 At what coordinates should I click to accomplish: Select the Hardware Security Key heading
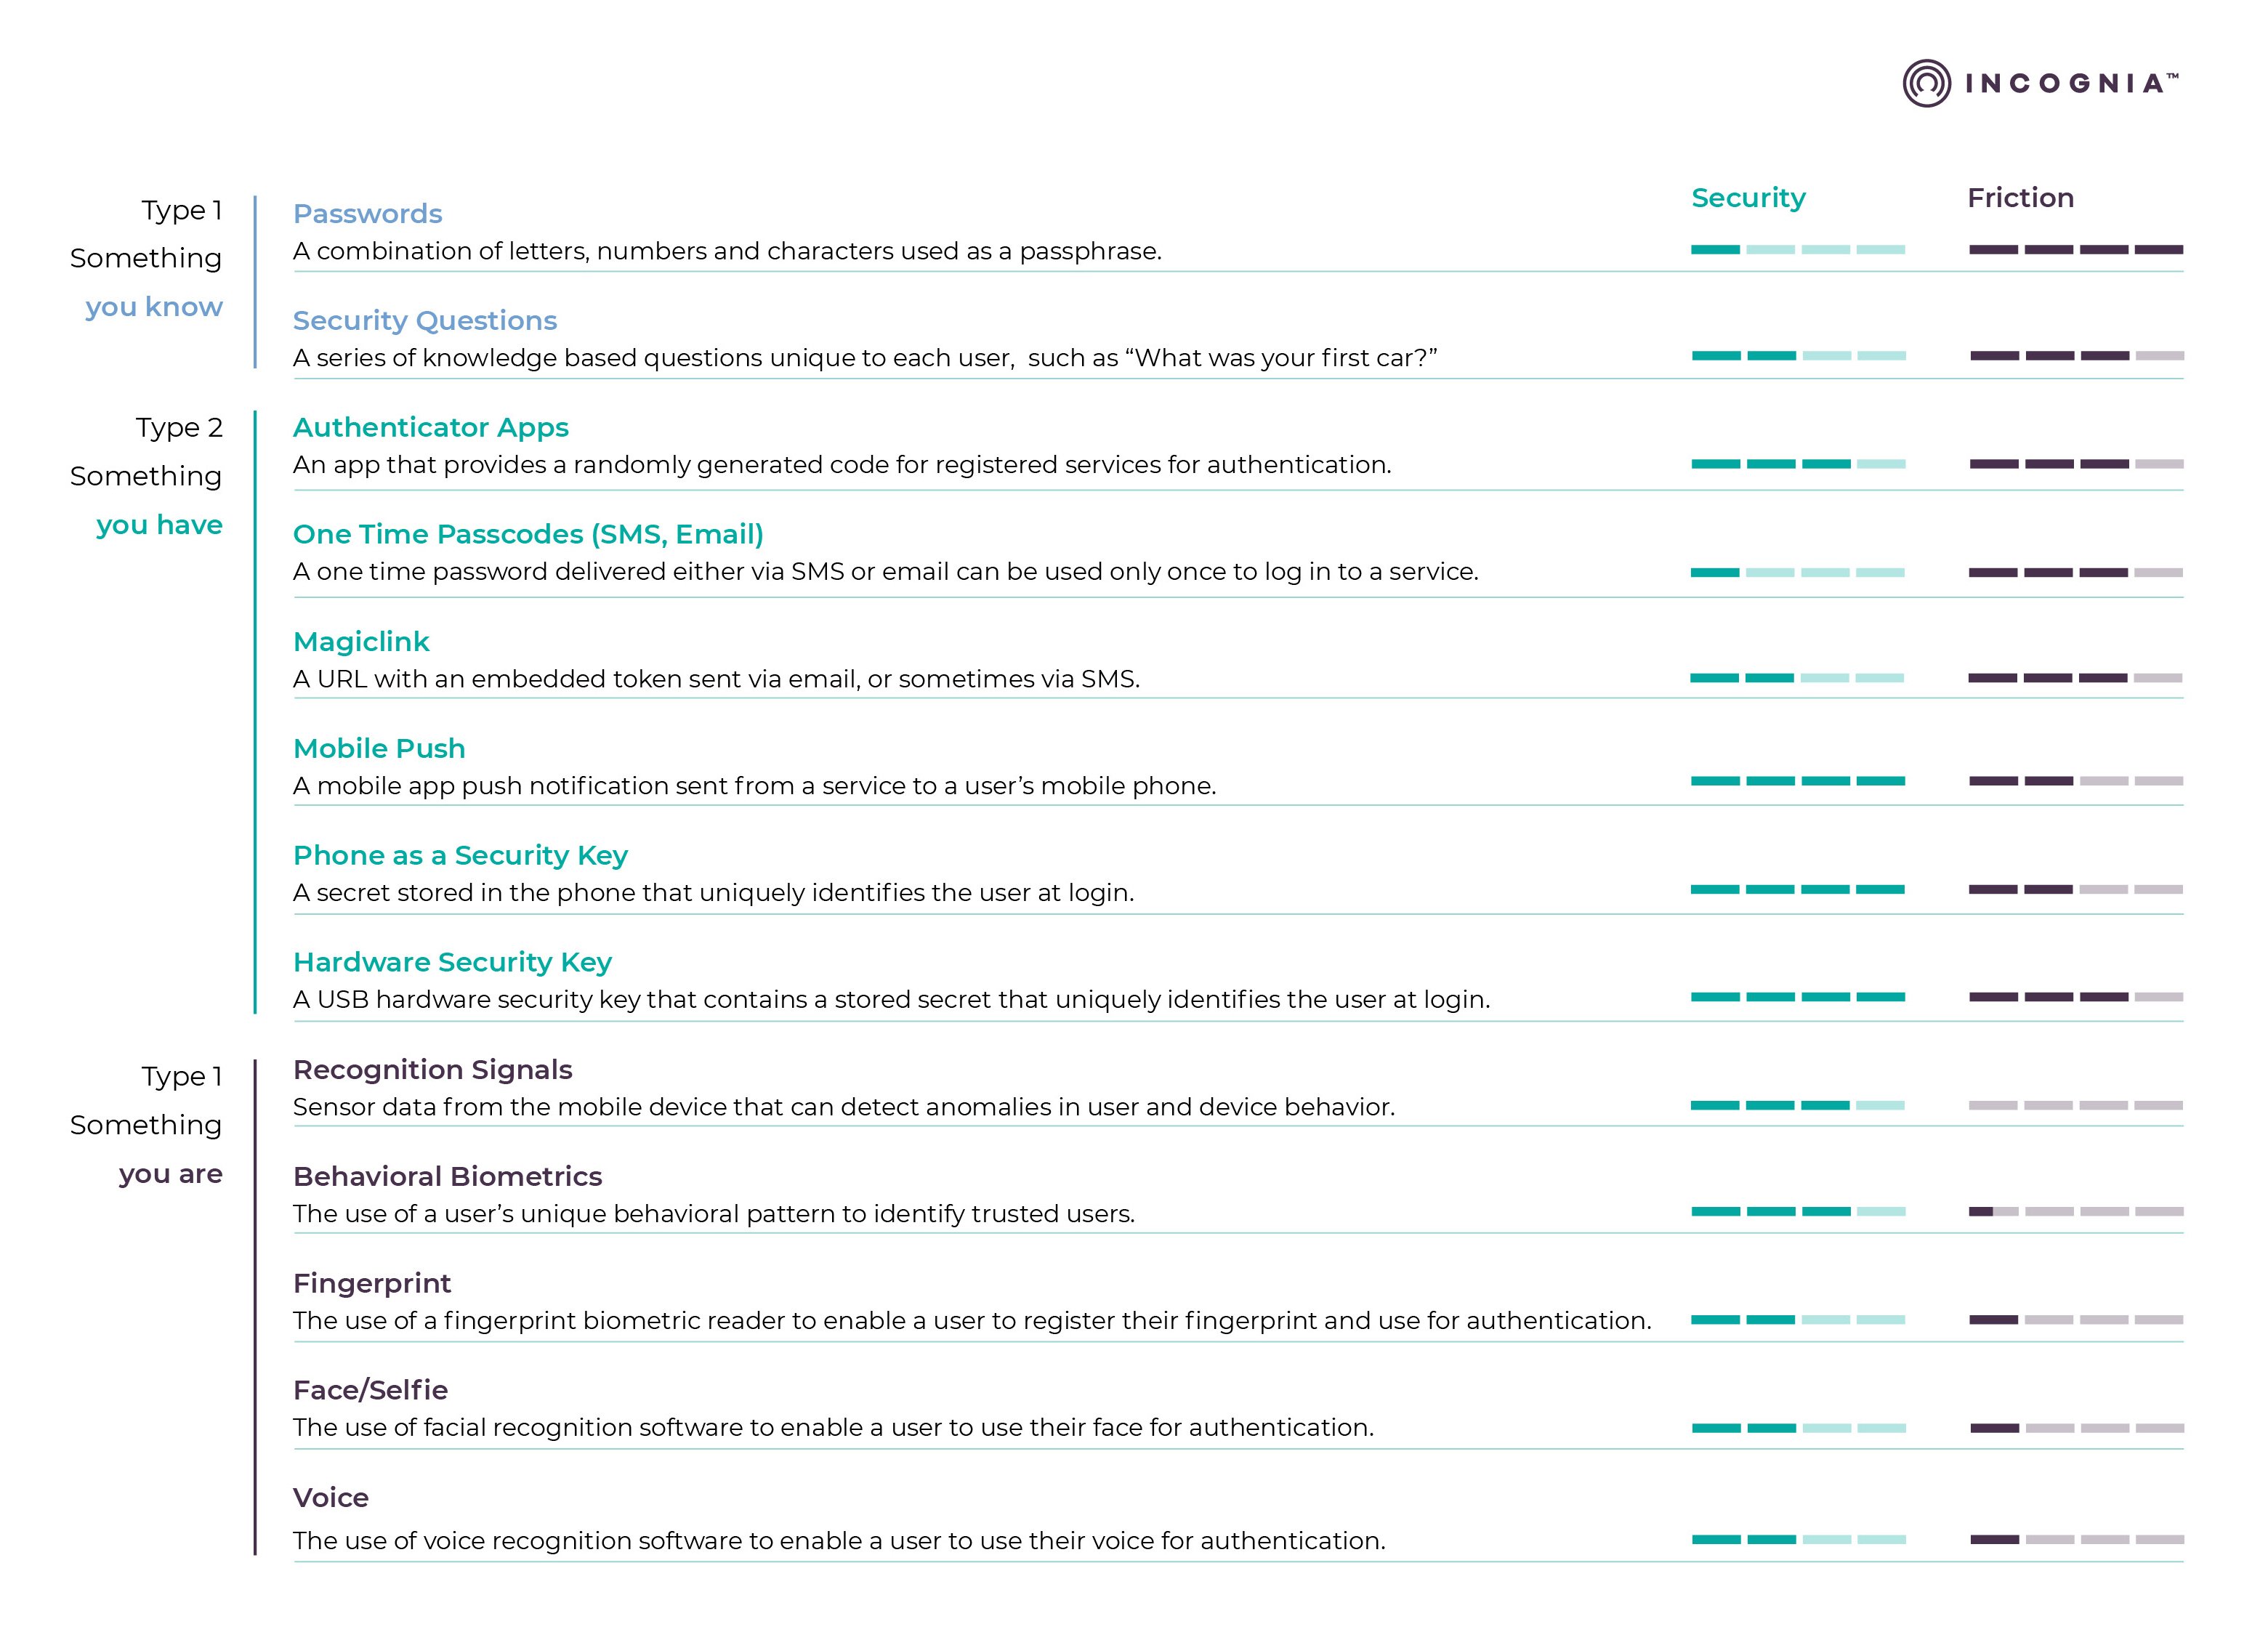pyautogui.click(x=452, y=963)
